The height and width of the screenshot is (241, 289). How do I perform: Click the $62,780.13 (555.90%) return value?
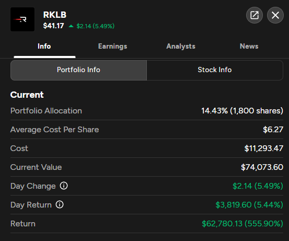click(x=242, y=224)
